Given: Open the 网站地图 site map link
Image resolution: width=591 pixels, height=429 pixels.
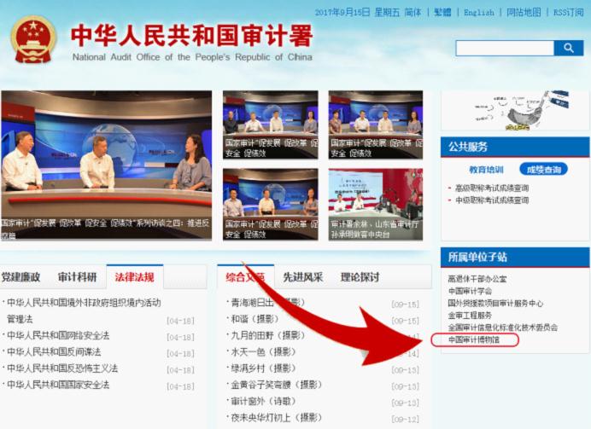Looking at the screenshot, I should 524,13.
